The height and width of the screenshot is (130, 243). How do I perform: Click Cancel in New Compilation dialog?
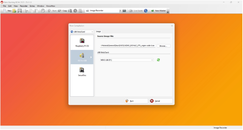pyautogui.click(x=161, y=101)
